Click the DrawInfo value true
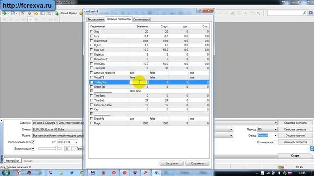Image resolution: width=314 pixels, height=176 pixels. [x=132, y=119]
